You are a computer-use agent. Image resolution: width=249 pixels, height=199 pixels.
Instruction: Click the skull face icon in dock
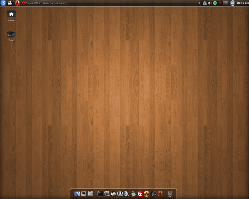point(114,194)
